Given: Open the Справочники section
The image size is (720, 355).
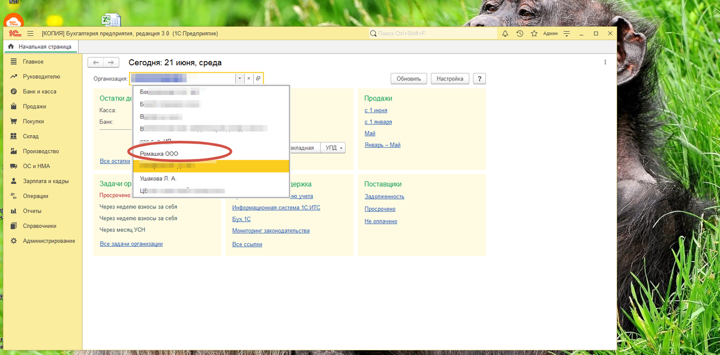Looking at the screenshot, I should coord(40,226).
